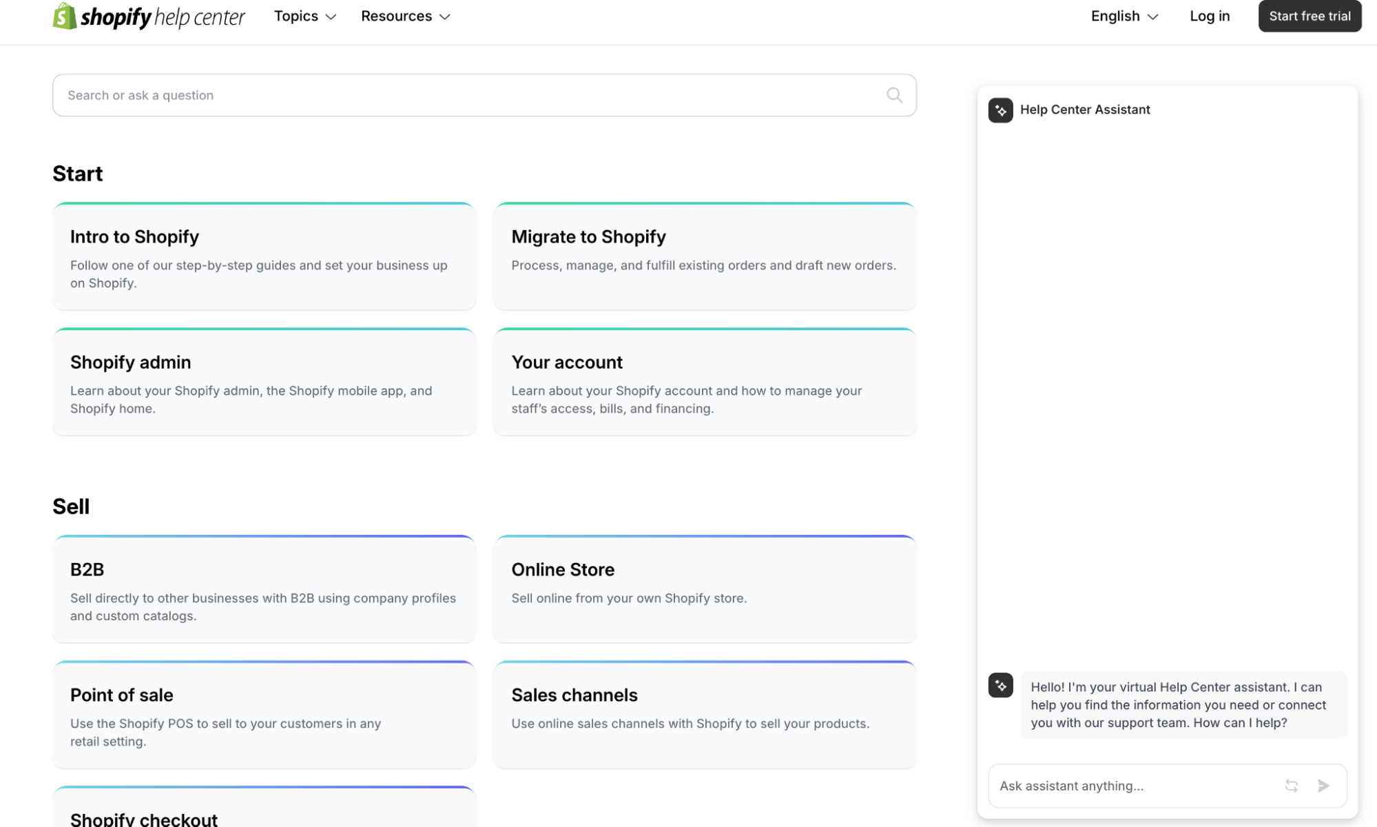The width and height of the screenshot is (1377, 827).
Task: Click the search magnifier icon
Action: 894,95
